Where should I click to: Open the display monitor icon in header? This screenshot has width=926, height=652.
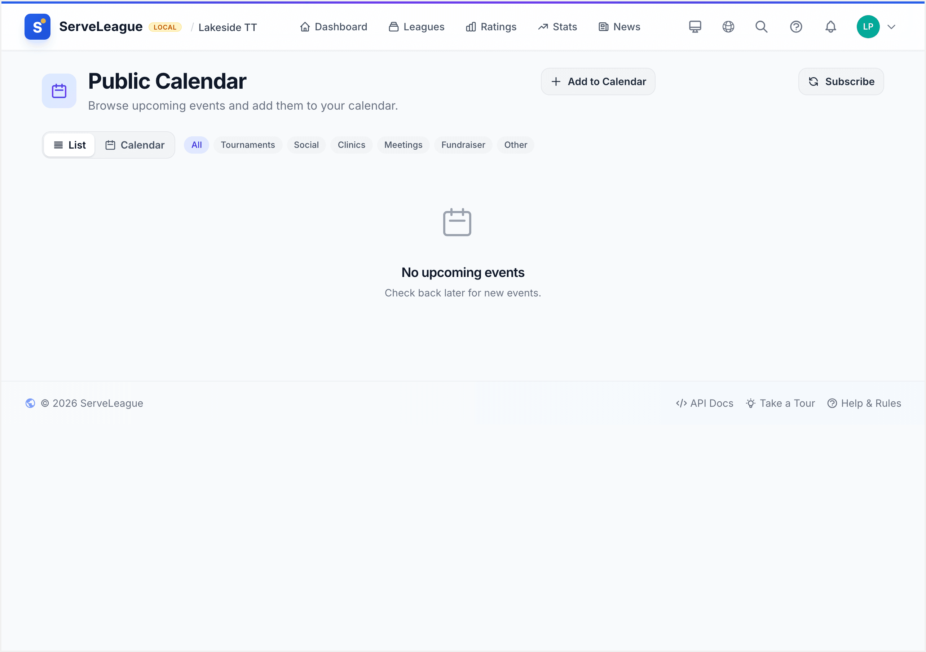pyautogui.click(x=695, y=27)
